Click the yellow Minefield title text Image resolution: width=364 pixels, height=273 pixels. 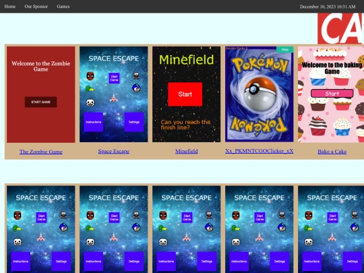coord(187,60)
